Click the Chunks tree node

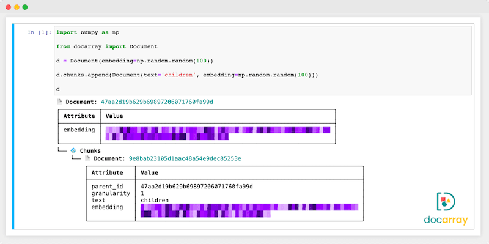(90, 150)
